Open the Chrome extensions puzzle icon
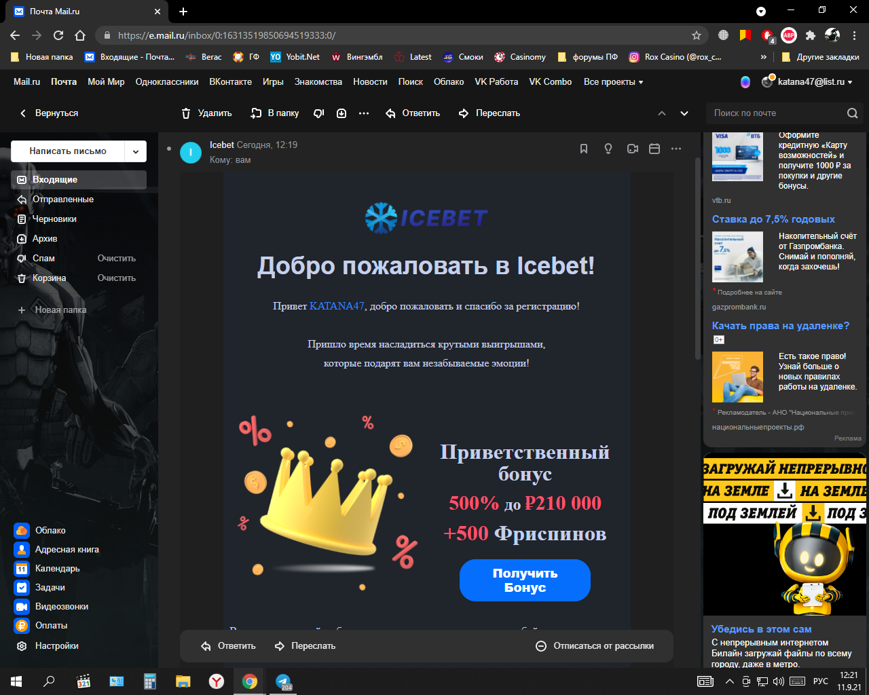Image resolution: width=869 pixels, height=695 pixels. 811,35
